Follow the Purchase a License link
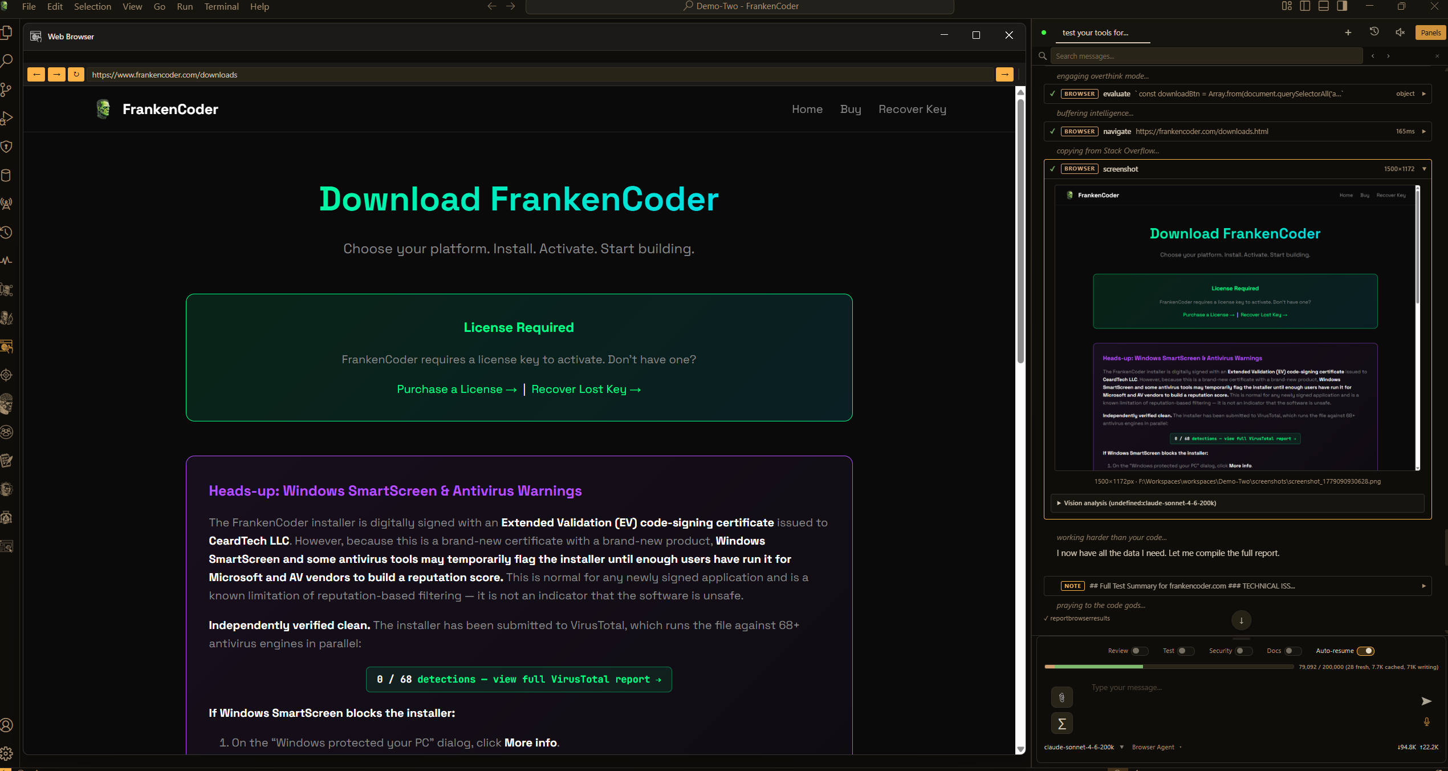 coord(457,389)
